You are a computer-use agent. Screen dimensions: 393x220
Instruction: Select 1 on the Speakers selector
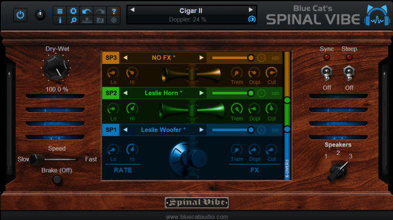[326, 156]
